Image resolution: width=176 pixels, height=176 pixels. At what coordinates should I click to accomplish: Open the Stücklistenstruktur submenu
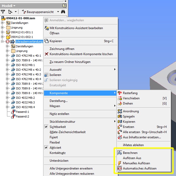coord(80,122)
